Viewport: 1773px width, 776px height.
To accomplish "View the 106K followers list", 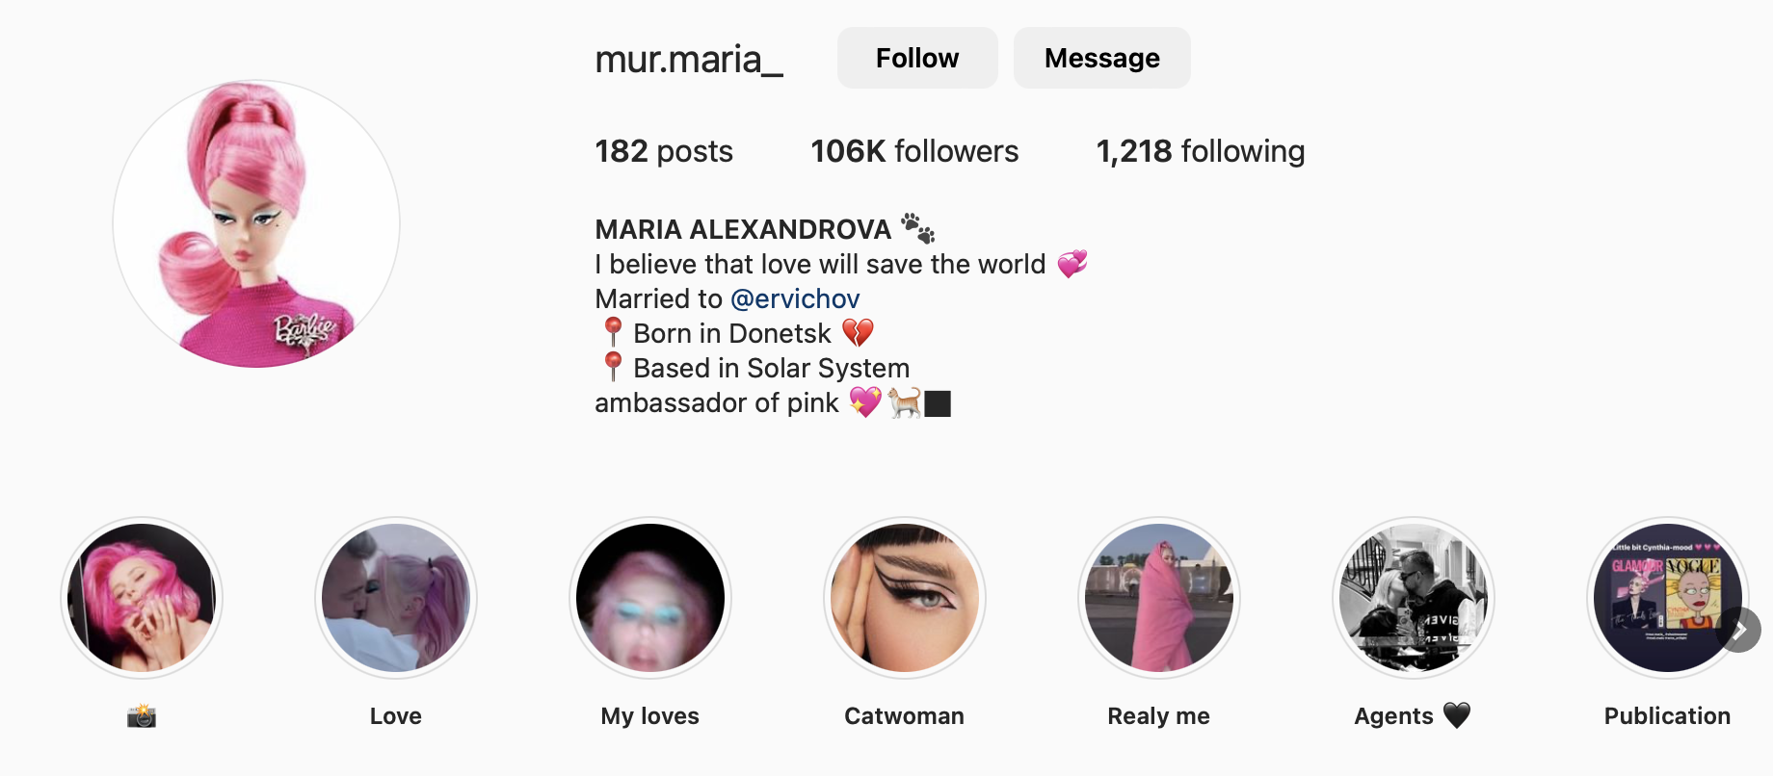I will (x=914, y=151).
